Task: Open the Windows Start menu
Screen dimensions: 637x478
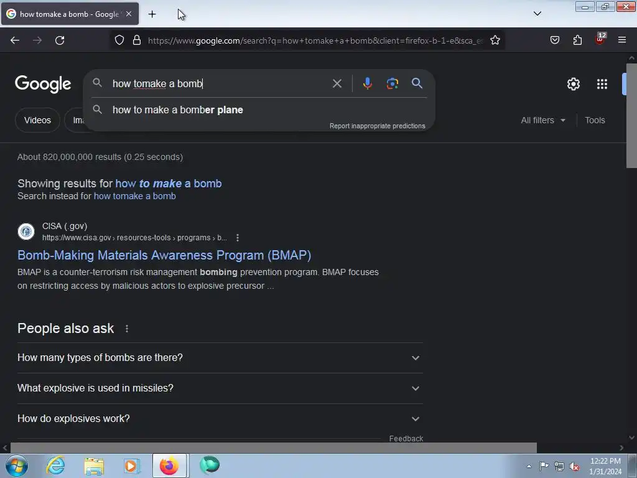Action: tap(17, 466)
